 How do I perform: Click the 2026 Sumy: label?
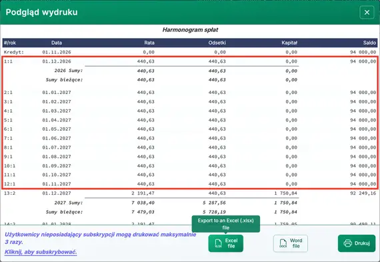pos(69,71)
